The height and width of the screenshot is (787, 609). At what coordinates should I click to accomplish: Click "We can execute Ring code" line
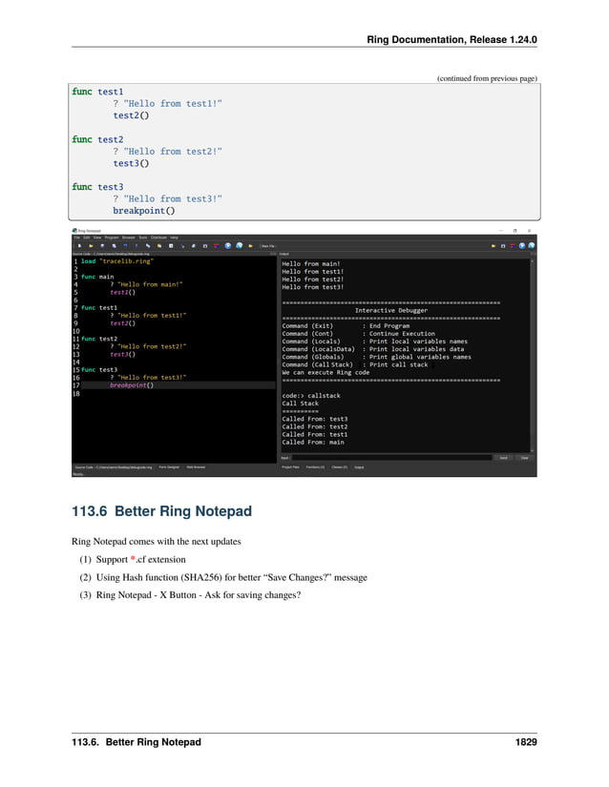coord(325,372)
